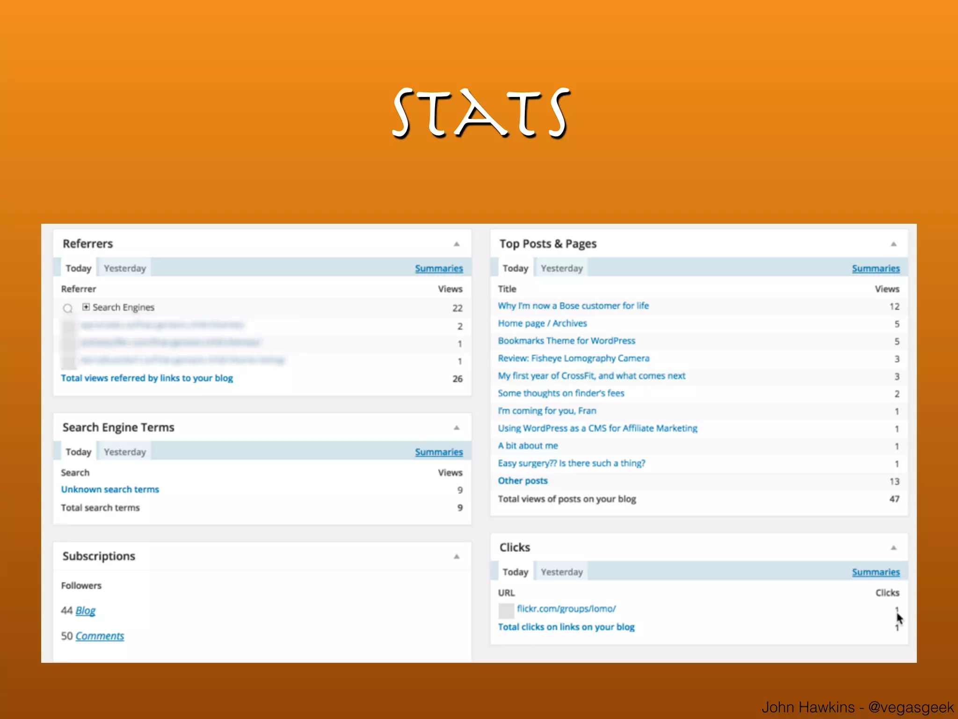Select Today tab in Clicks panel
Screen dimensions: 958x719
point(515,572)
